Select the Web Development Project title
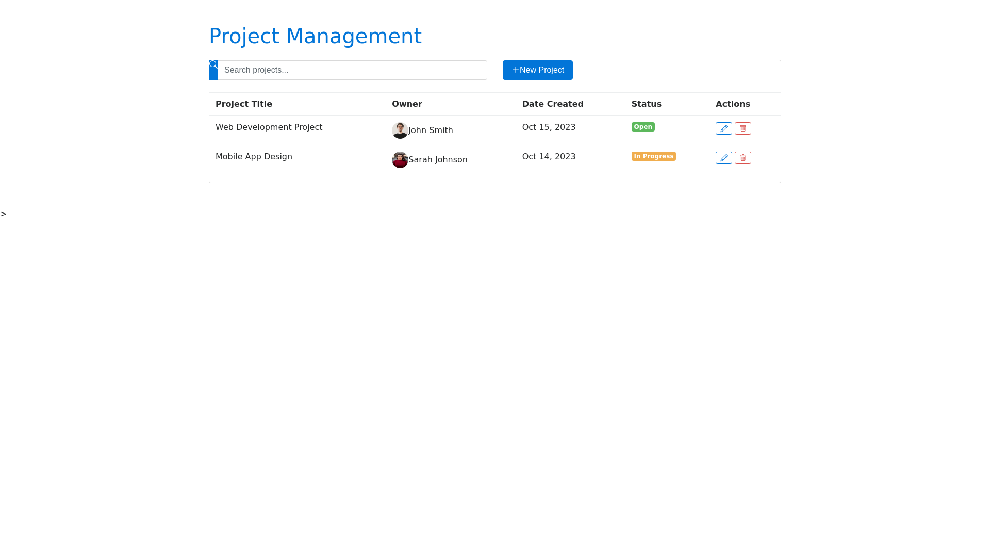Image resolution: width=990 pixels, height=557 pixels. tap(269, 127)
